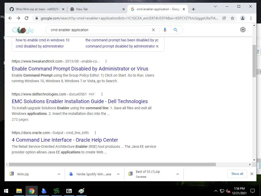Show all downloads
This screenshot has height=196, width=261.
[237, 174]
